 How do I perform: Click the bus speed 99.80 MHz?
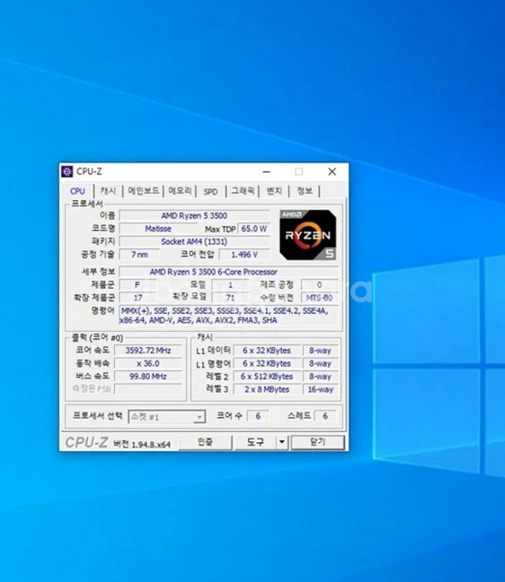pyautogui.click(x=148, y=376)
